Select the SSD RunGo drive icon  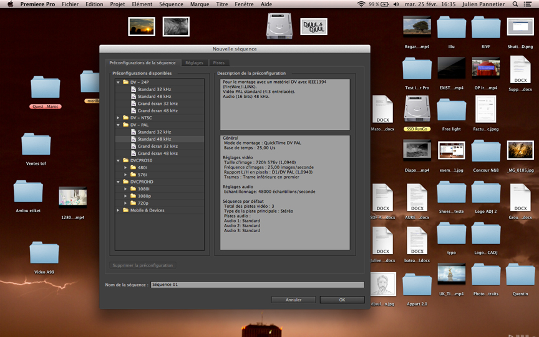click(x=417, y=109)
